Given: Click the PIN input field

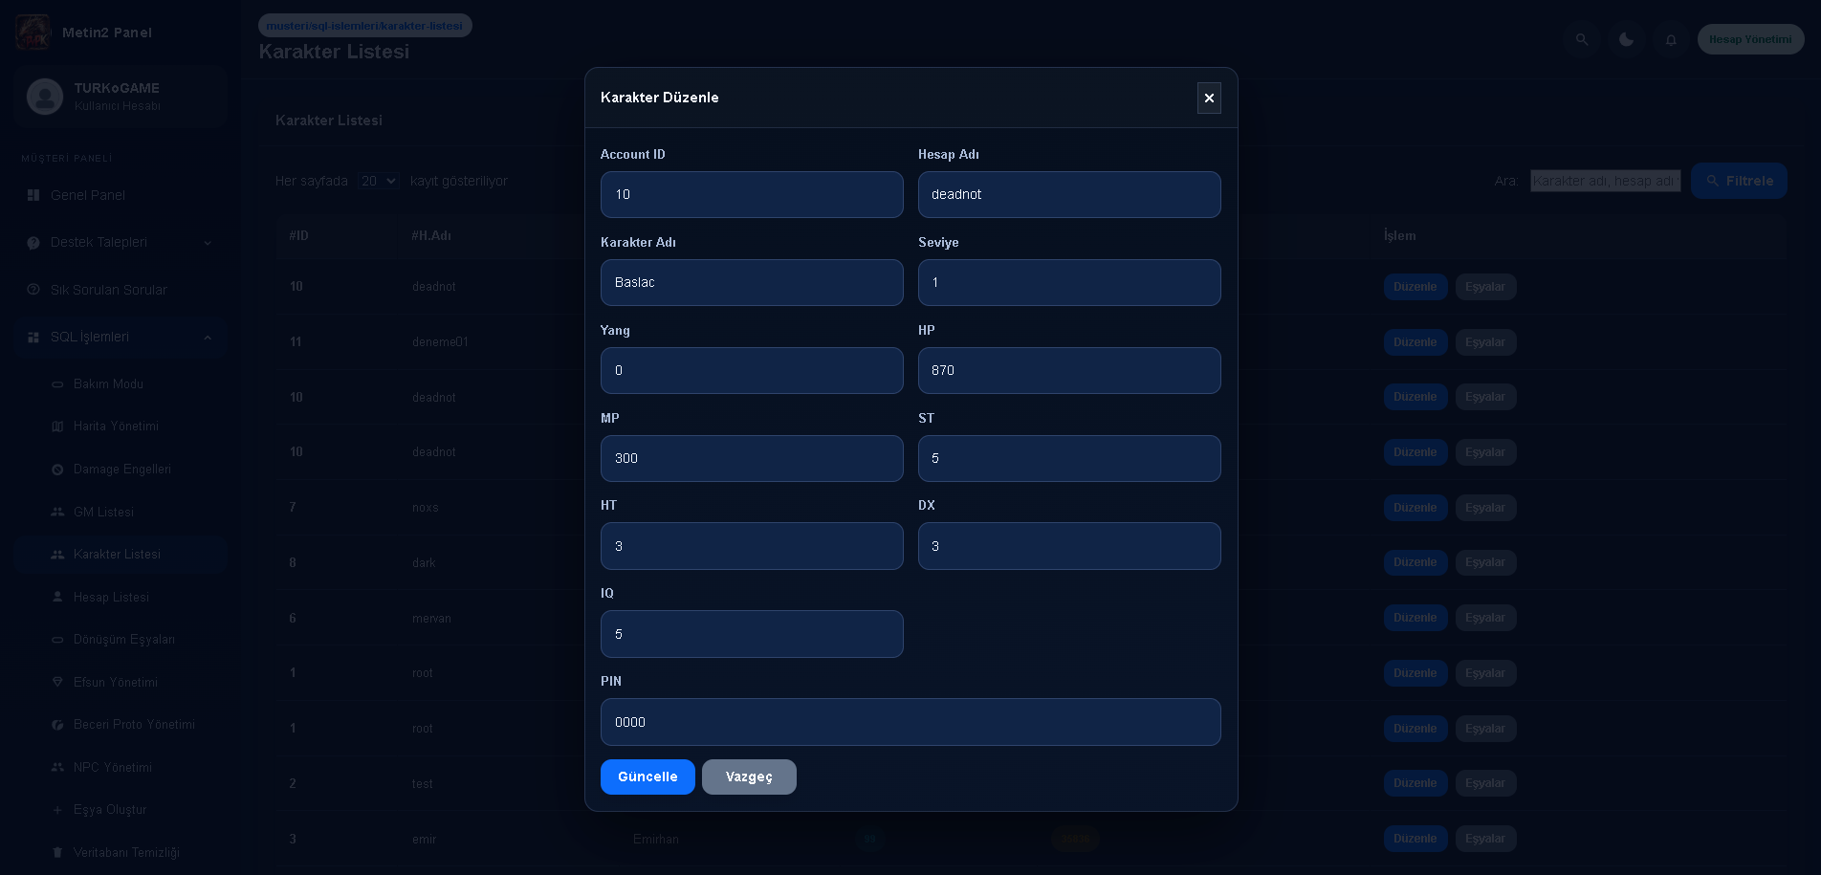Looking at the screenshot, I should 910,722.
